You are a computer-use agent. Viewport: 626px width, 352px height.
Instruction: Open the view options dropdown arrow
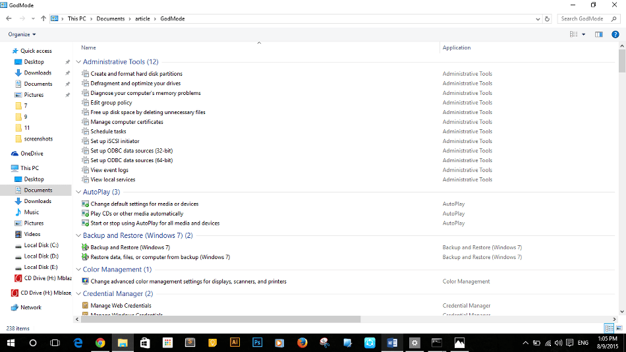(x=583, y=34)
